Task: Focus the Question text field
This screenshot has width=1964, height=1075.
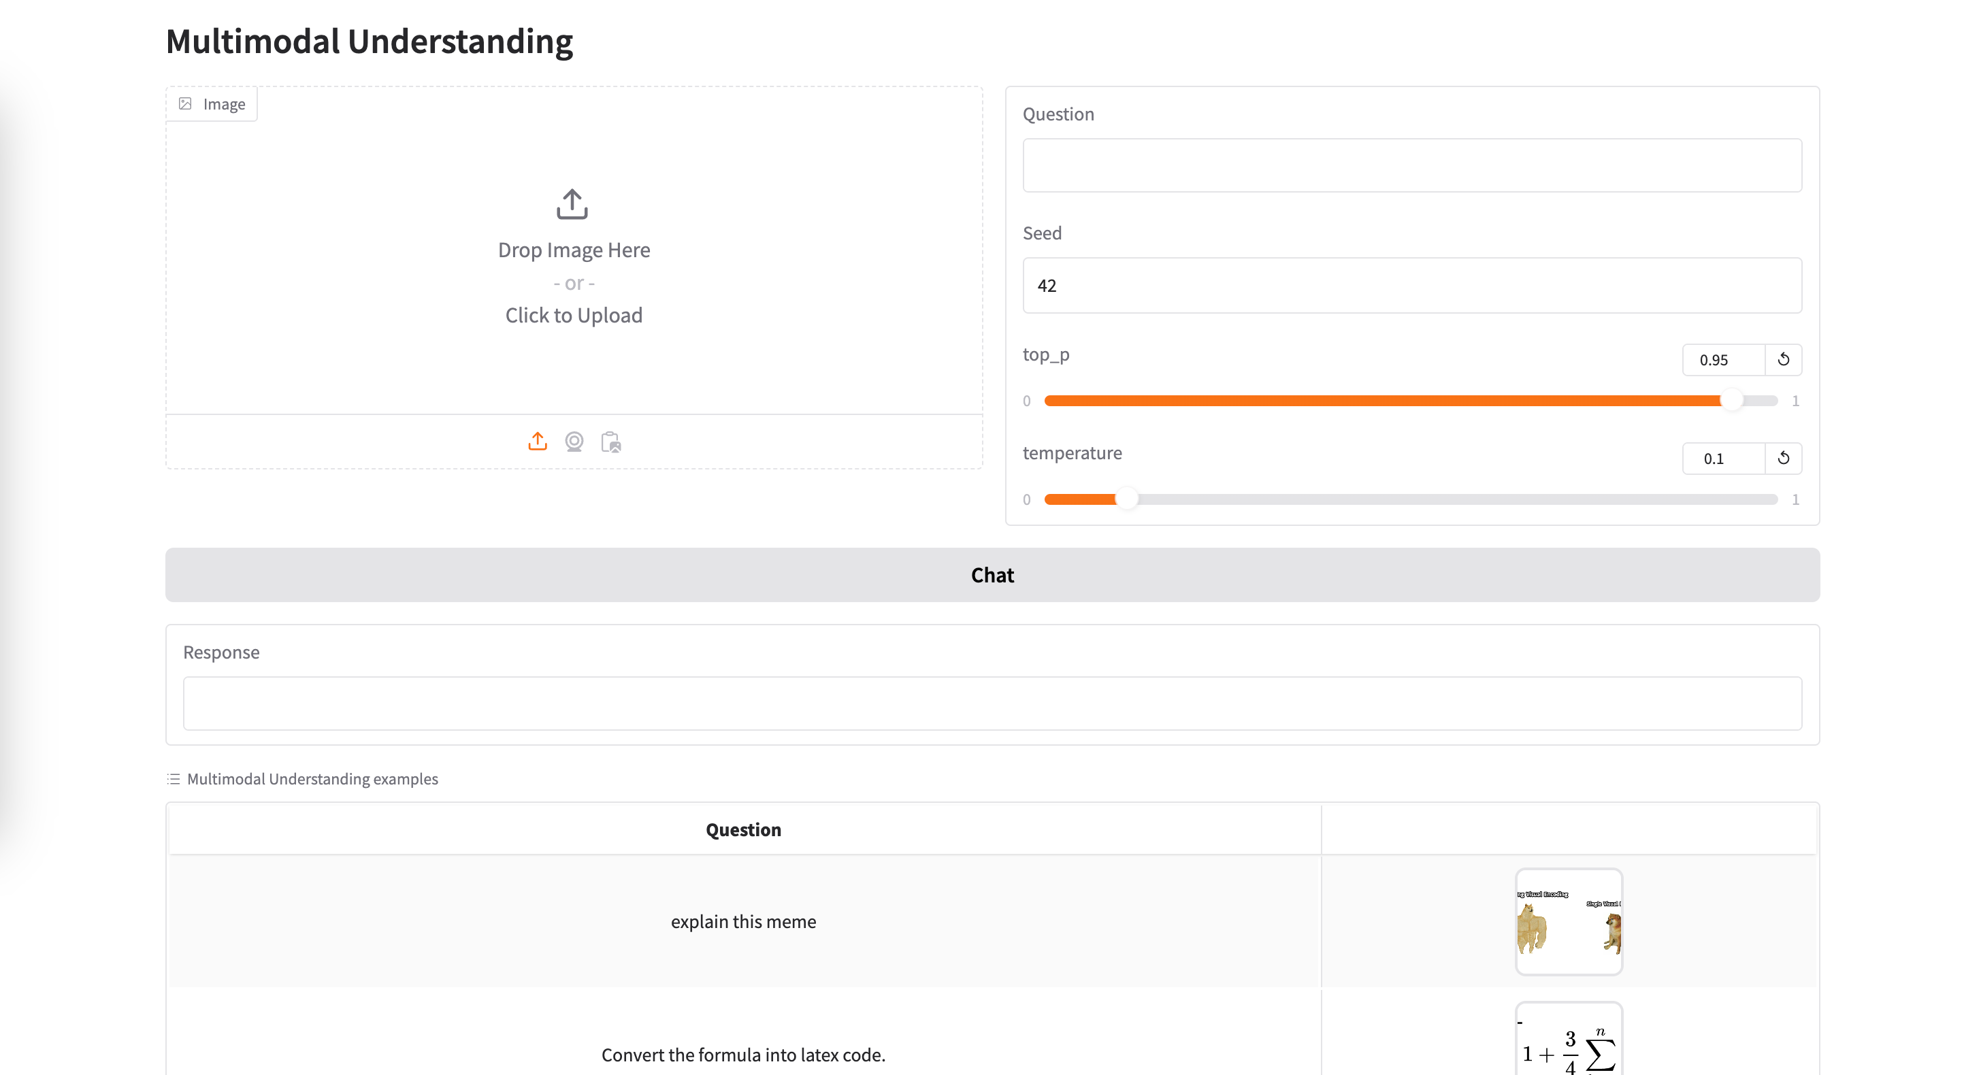Action: point(1412,165)
